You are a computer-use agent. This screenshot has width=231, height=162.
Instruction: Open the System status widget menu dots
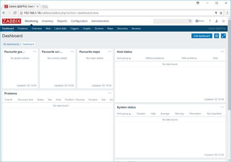click(222, 107)
